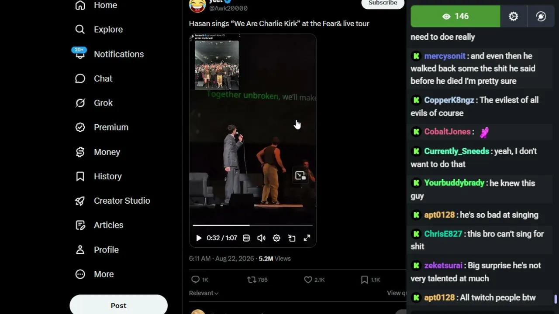Click the Kick badge beside mercysonit
559x314 pixels.
click(x=416, y=56)
